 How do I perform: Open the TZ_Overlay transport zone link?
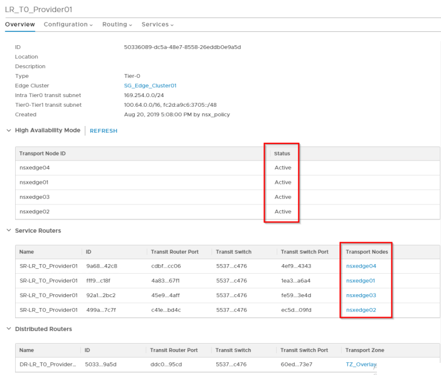[361, 365]
